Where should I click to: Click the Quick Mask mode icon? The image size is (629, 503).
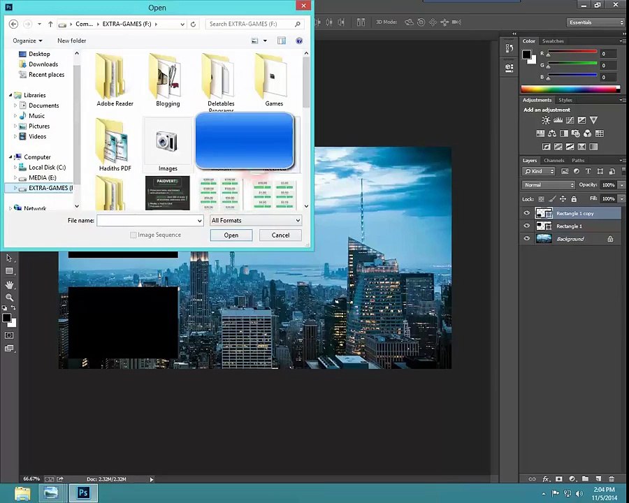click(9, 335)
